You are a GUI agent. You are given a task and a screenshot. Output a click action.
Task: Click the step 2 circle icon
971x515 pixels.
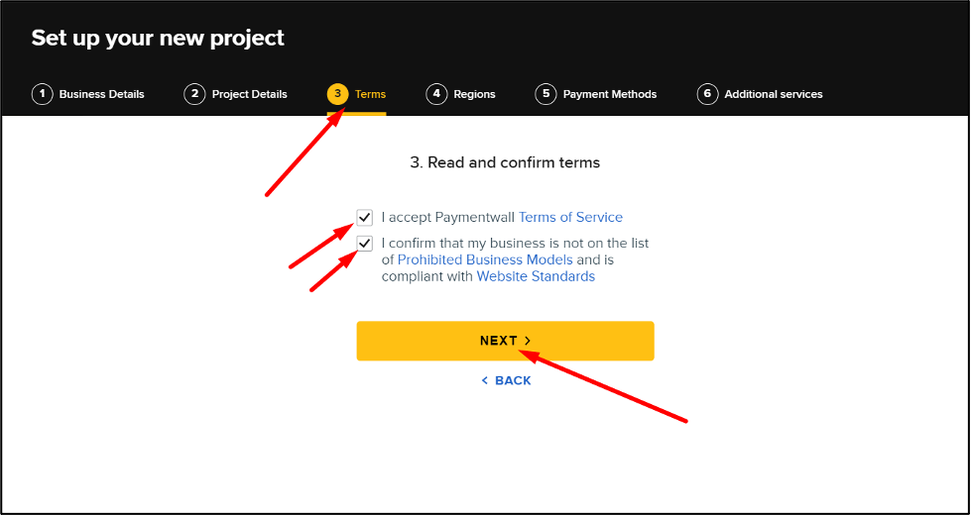(194, 94)
